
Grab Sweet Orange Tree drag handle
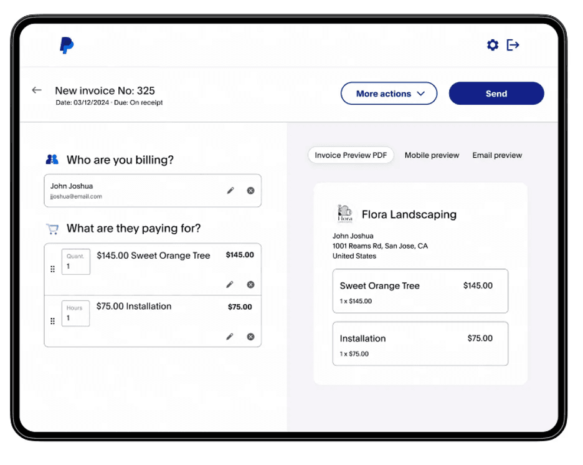(x=52, y=269)
